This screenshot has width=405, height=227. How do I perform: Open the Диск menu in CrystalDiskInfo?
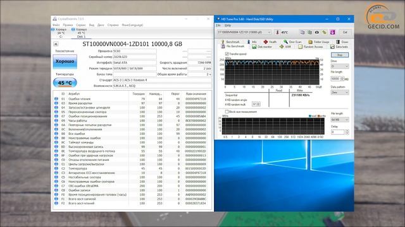point(101,25)
